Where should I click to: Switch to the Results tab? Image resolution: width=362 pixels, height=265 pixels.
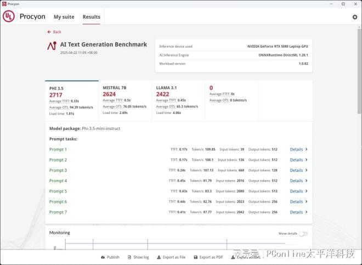point(92,17)
